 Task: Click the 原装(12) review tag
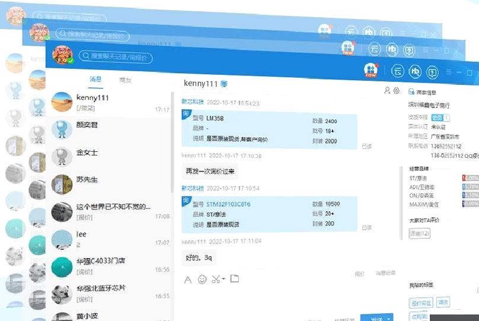(x=420, y=233)
